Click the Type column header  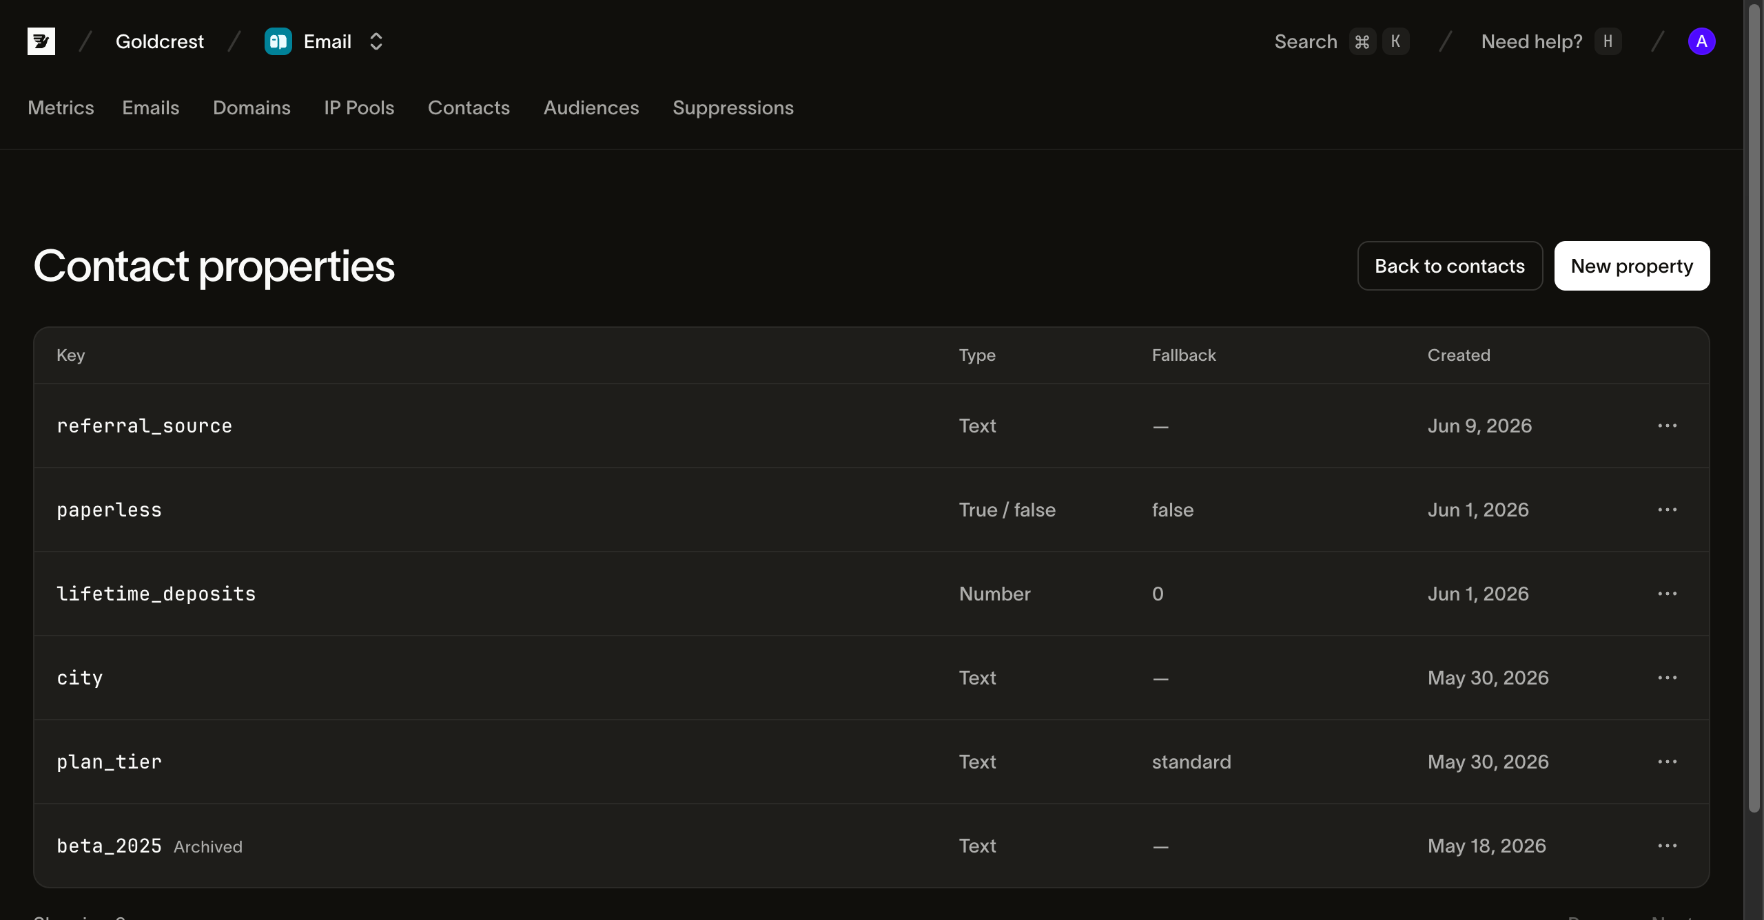tap(977, 355)
